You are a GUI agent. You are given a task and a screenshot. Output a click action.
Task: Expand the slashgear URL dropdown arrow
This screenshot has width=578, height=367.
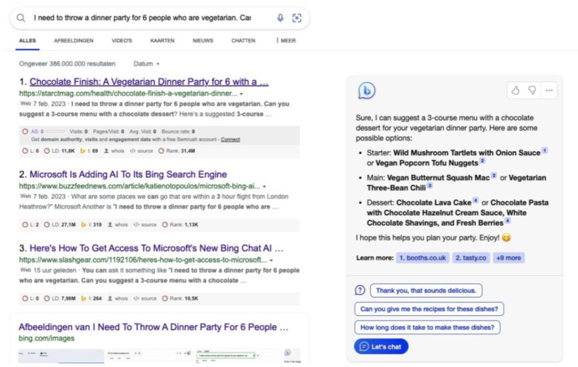pyautogui.click(x=272, y=260)
